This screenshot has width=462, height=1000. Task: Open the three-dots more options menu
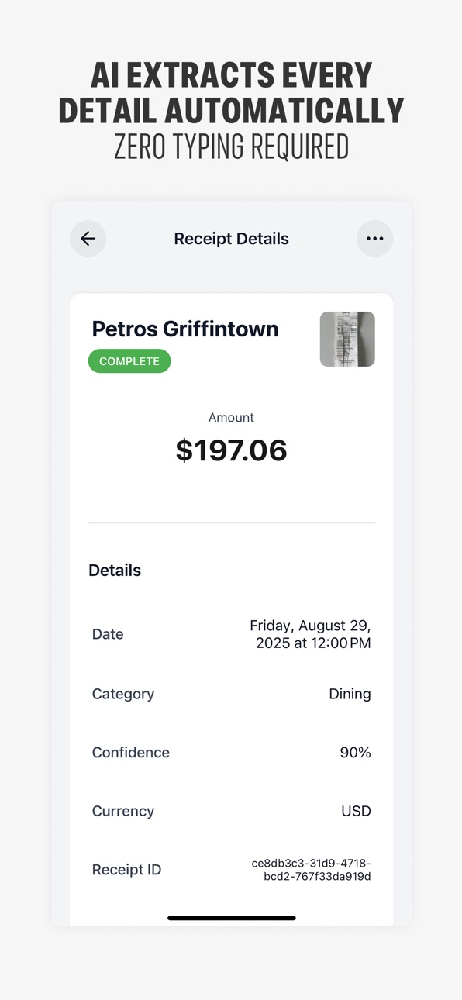[374, 239]
